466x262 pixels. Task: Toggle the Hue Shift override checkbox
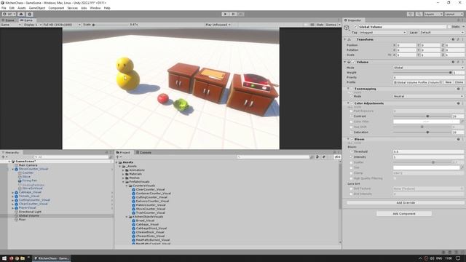(351, 127)
